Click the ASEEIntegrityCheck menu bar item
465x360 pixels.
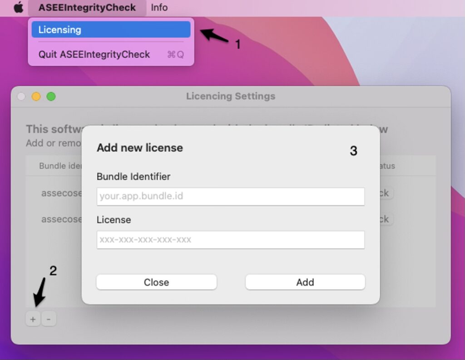click(x=87, y=8)
